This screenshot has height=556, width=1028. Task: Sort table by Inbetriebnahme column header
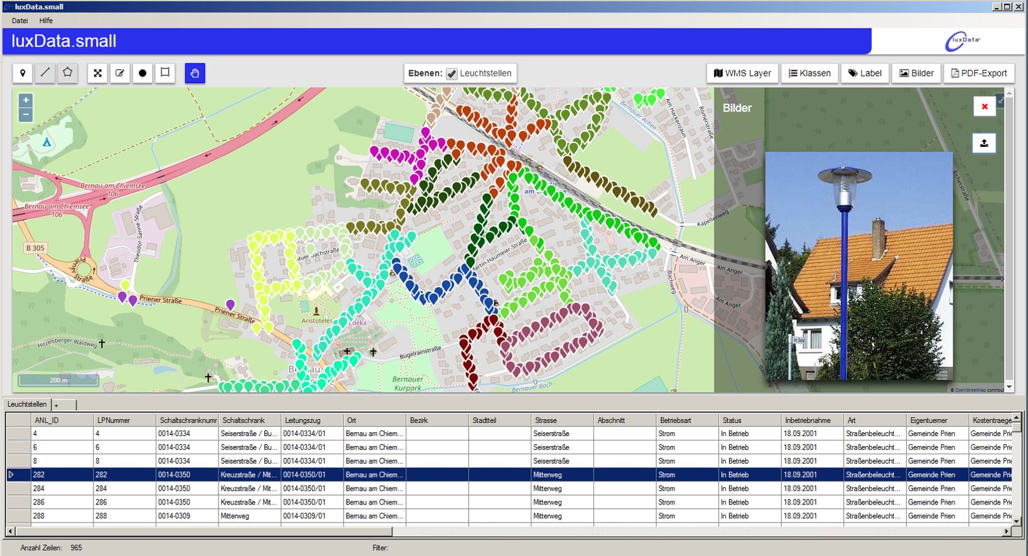[x=808, y=420]
